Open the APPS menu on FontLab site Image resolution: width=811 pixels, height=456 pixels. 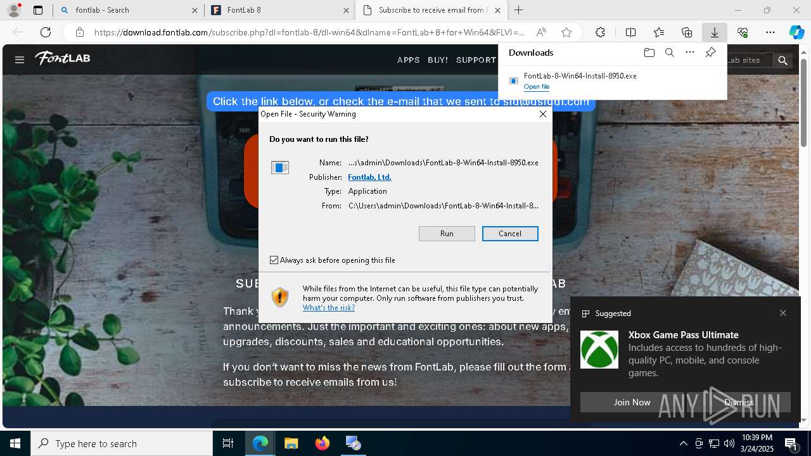click(408, 60)
